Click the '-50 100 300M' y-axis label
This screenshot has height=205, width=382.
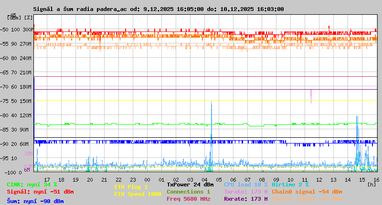(17, 30)
